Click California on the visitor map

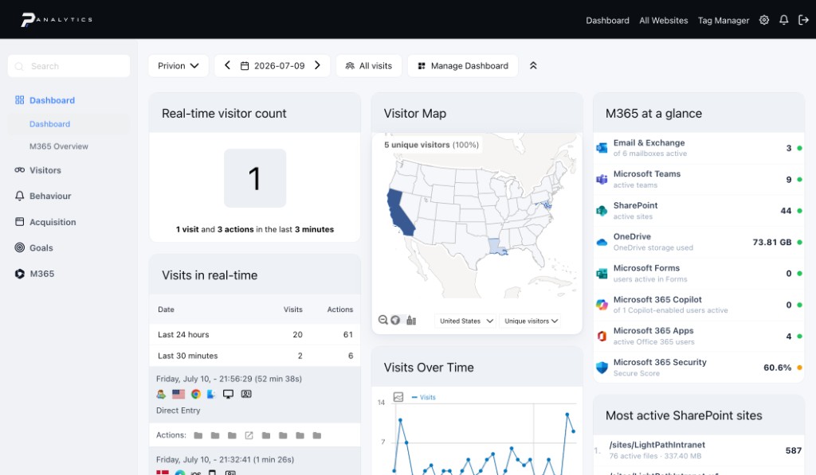pyautogui.click(x=400, y=213)
